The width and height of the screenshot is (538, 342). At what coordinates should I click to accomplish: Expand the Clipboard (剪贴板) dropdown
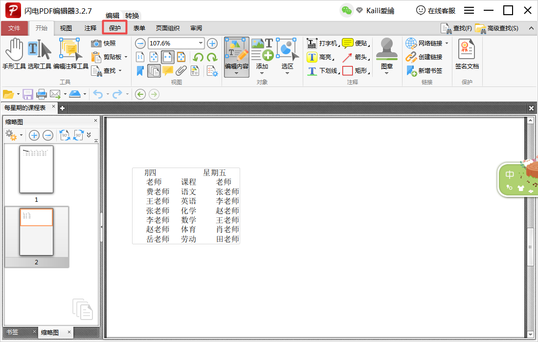tap(126, 57)
